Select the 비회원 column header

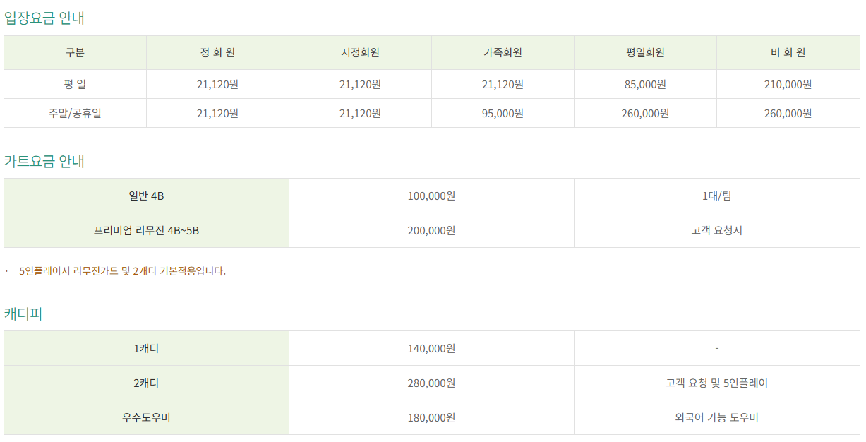click(788, 53)
